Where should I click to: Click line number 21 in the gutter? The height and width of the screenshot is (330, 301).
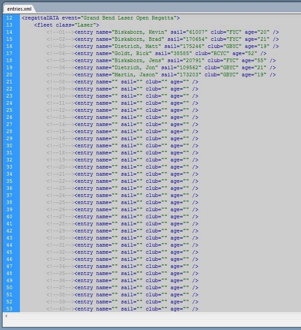[x=9, y=82]
